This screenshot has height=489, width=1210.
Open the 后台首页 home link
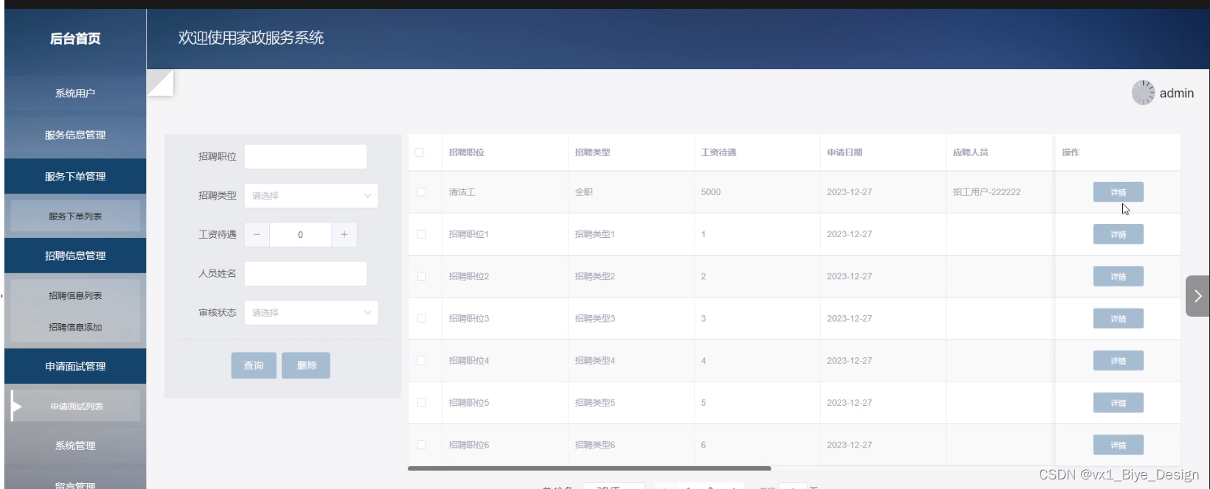[x=75, y=38]
